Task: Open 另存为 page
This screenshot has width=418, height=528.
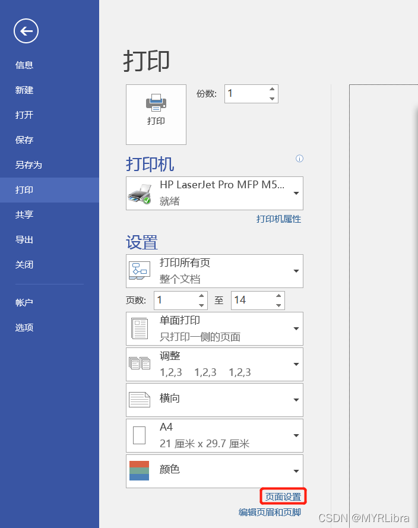Action: [x=28, y=165]
